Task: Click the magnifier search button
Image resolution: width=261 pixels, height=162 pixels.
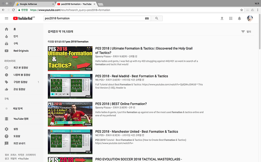Action: point(157,18)
